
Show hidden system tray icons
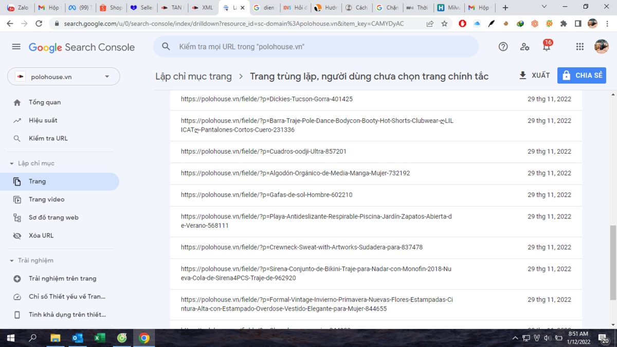[x=515, y=338]
